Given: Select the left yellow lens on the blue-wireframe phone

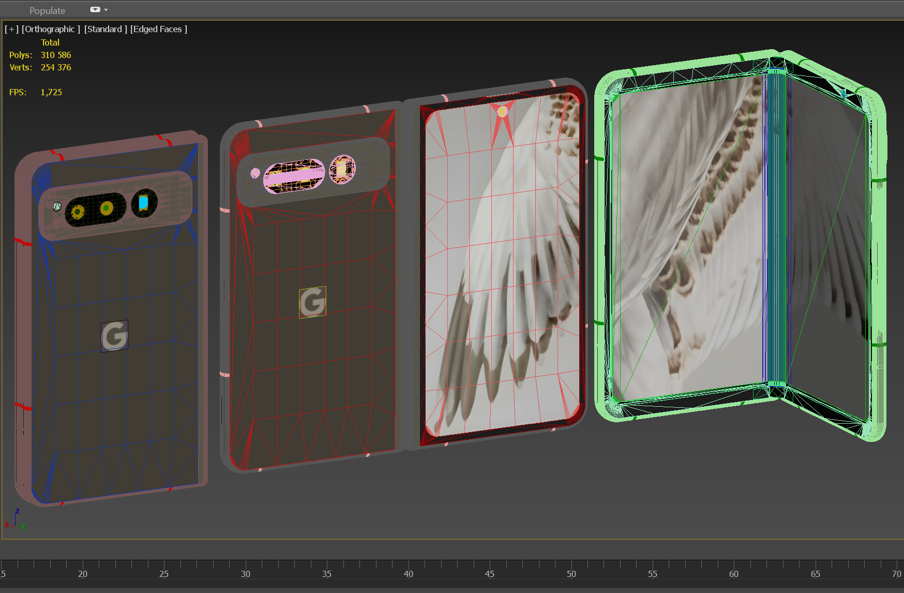Looking at the screenshot, I should 78,212.
